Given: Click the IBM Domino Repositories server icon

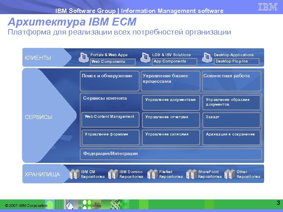Looking at the screenshot, I should (113, 174).
